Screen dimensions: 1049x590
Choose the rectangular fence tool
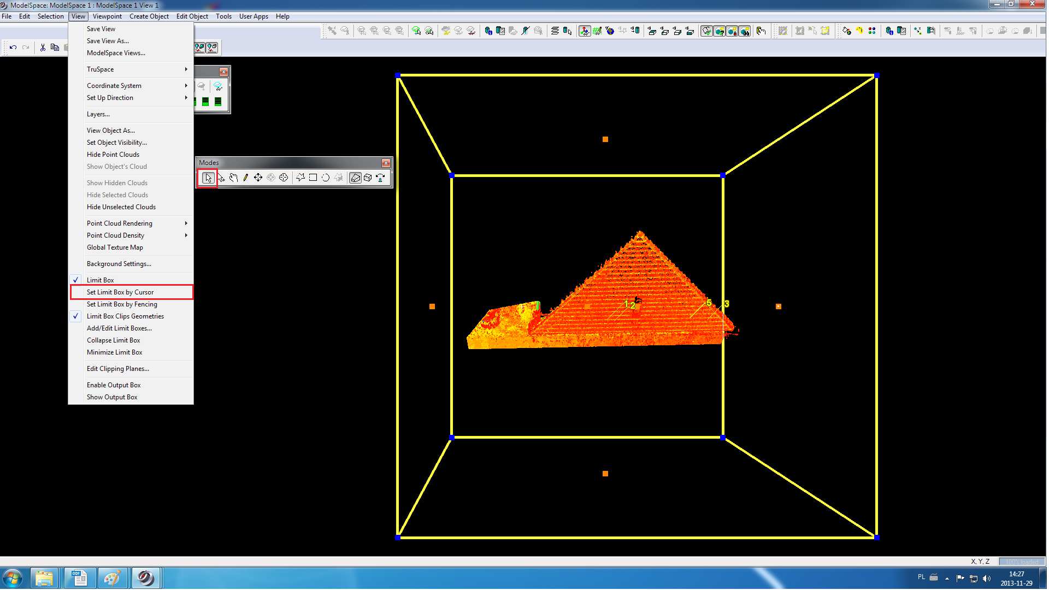pyautogui.click(x=313, y=178)
